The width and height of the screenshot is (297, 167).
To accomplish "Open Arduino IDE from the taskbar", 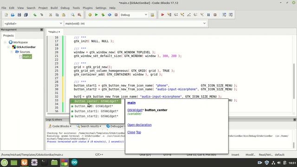I will pyautogui.click(x=74, y=162).
